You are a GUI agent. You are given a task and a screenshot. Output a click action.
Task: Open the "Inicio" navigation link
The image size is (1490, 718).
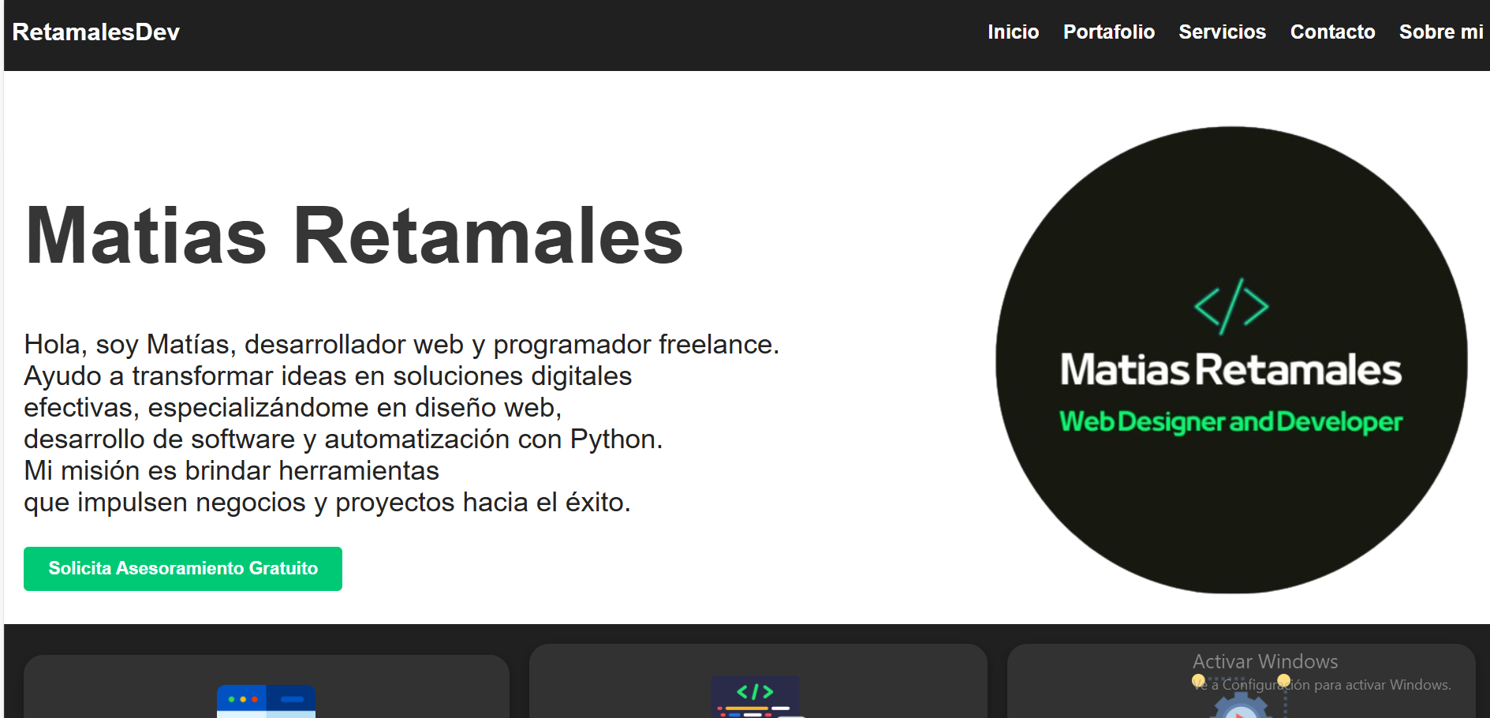[1013, 32]
